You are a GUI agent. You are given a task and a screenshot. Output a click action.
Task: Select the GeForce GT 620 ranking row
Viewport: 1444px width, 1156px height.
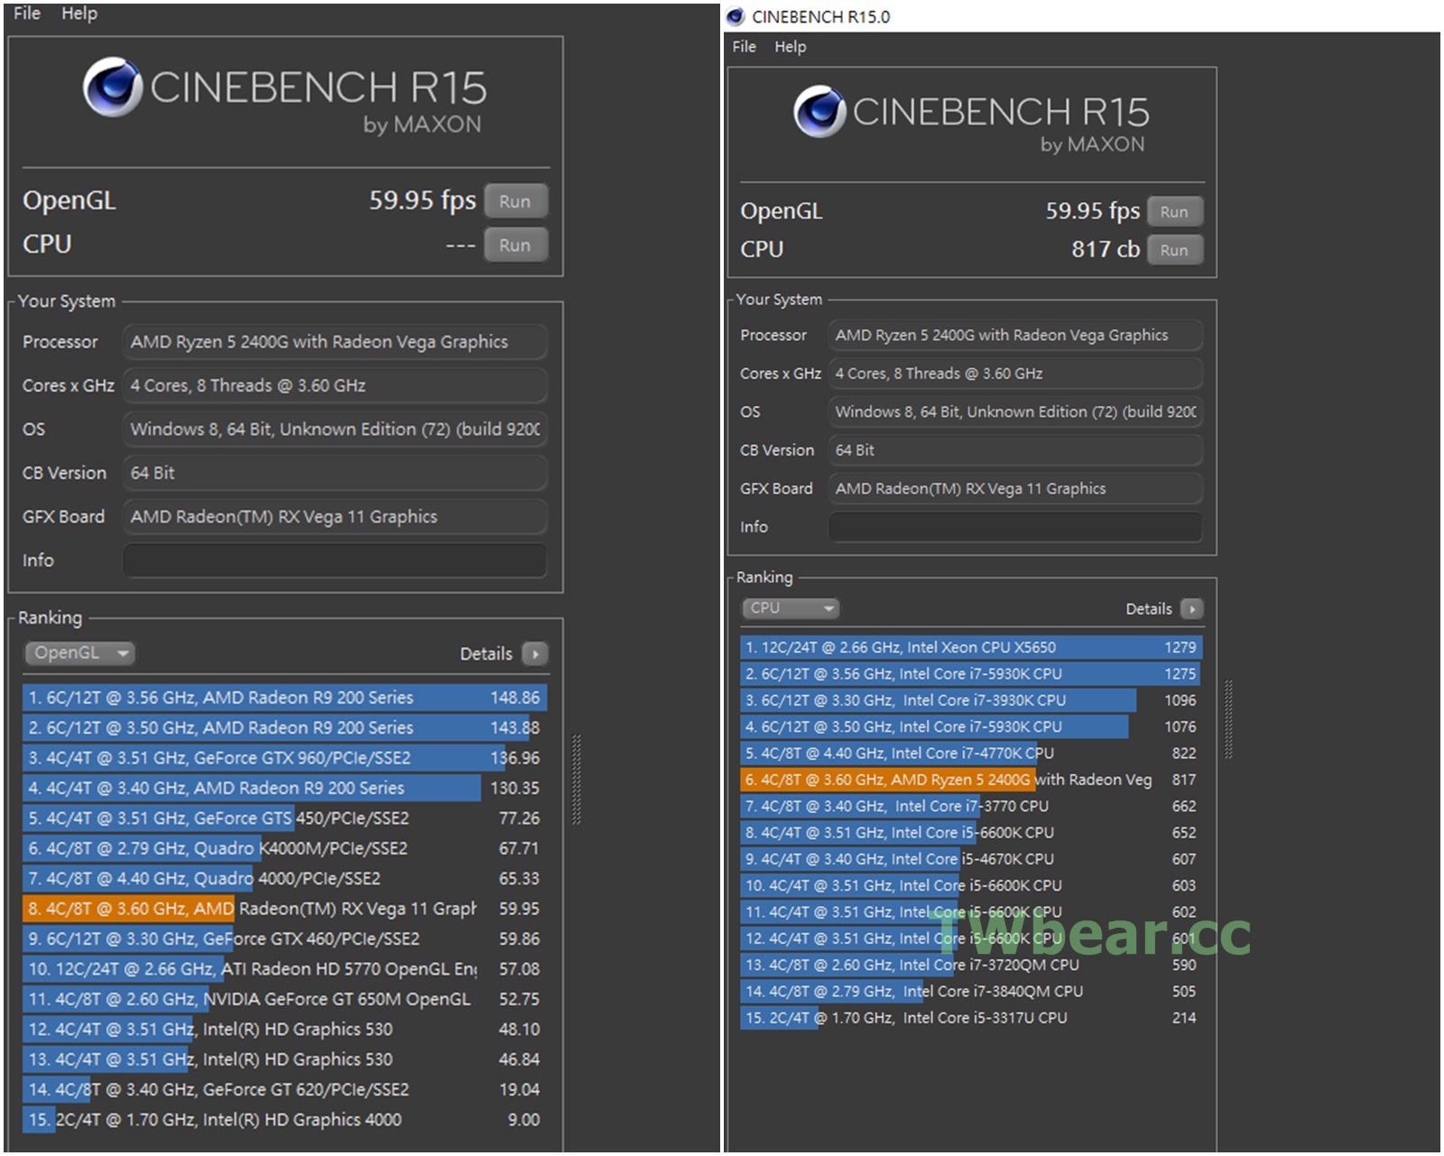[x=285, y=1090]
